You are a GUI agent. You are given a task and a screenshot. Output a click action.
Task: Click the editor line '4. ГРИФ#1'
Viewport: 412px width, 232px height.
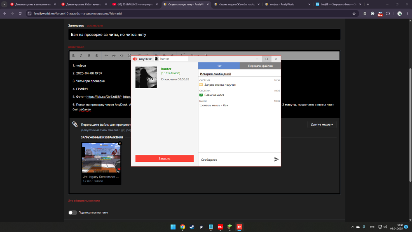tap(80, 89)
